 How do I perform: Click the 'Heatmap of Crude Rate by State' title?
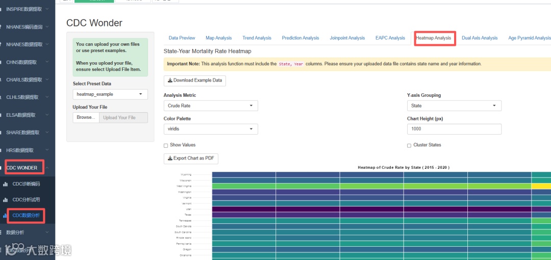[x=404, y=168]
